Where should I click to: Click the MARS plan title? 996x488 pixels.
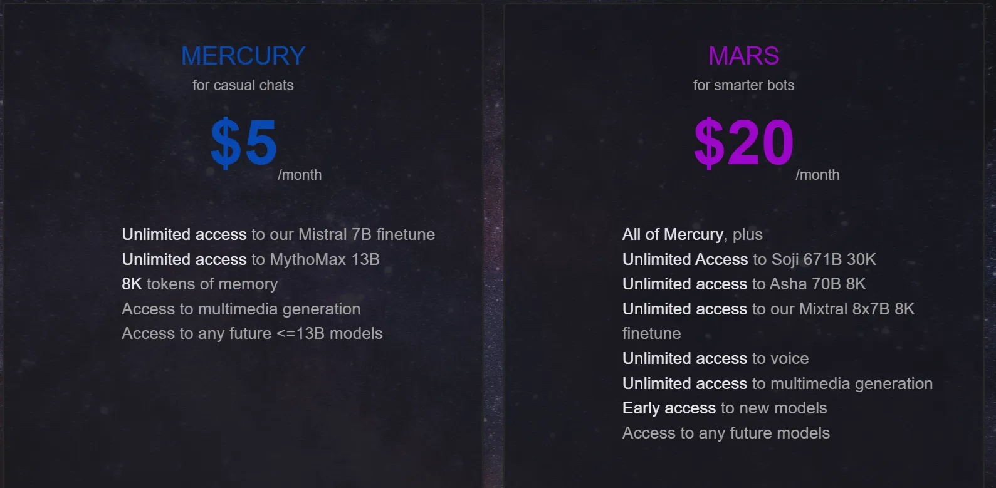pos(743,56)
